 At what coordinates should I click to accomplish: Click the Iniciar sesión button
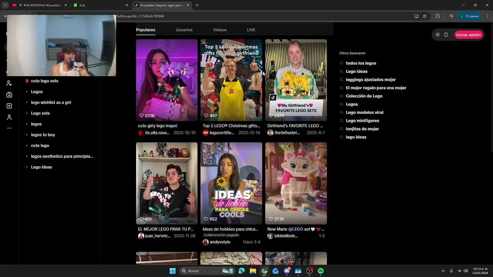[468, 35]
